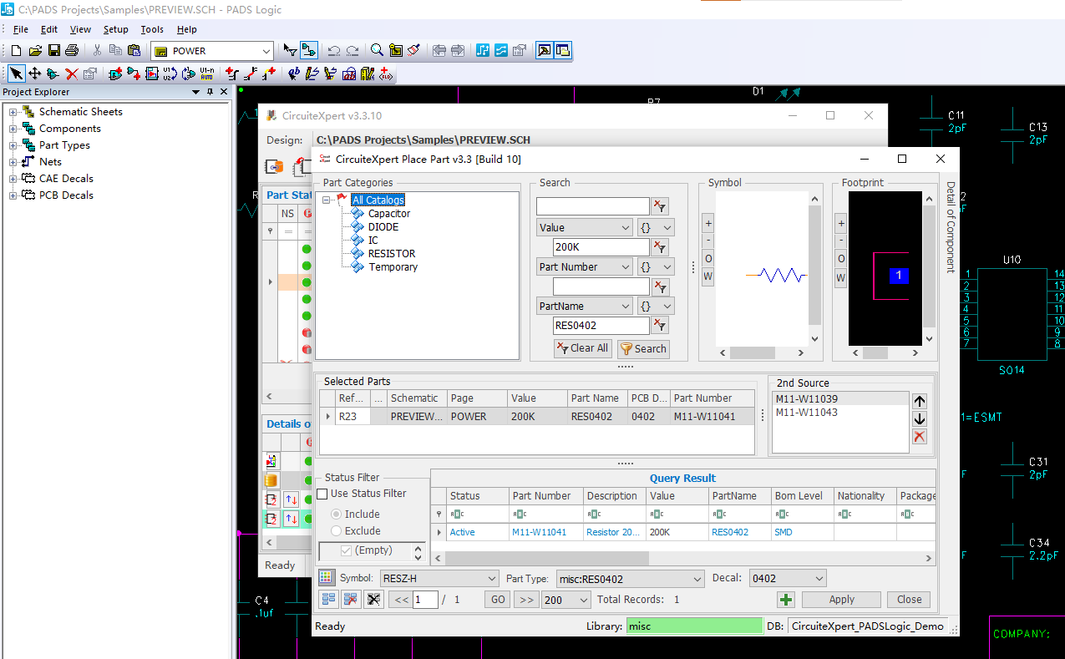Move 2nd source up with arrow button
The image size is (1065, 659).
pos(920,402)
